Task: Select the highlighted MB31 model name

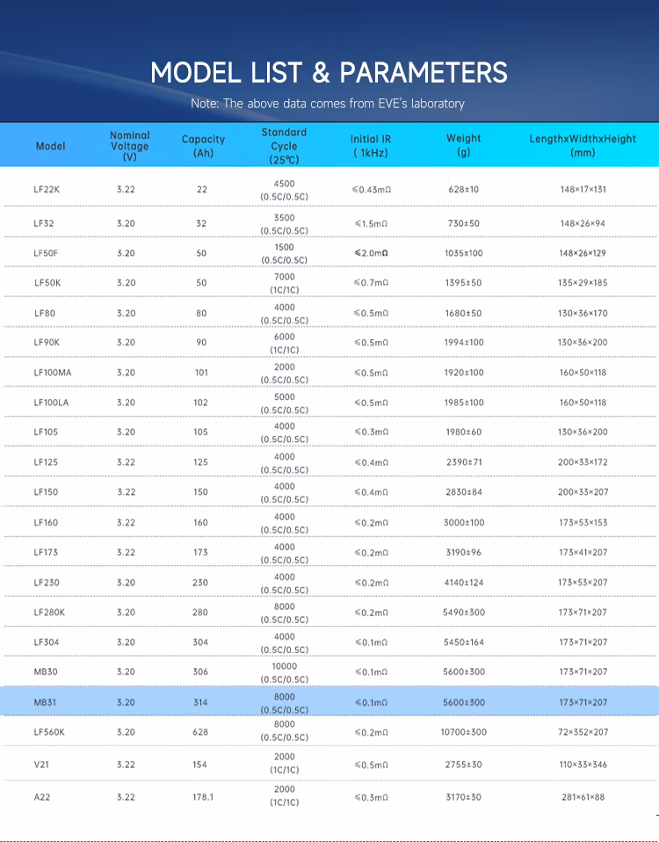Action: (45, 702)
